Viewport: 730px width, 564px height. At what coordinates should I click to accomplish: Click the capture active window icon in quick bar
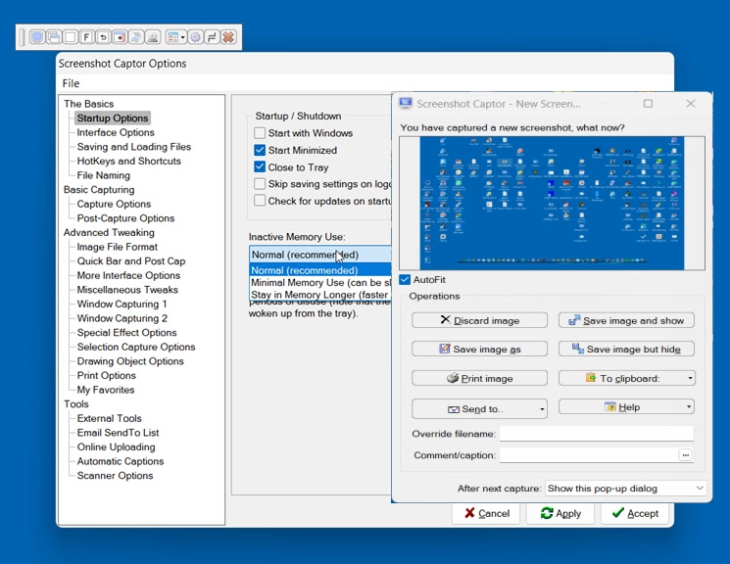pos(54,37)
